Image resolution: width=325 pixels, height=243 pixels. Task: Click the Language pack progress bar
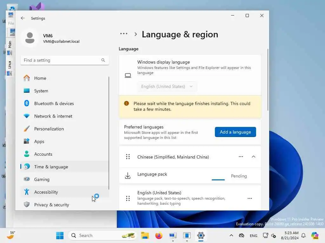(218, 180)
